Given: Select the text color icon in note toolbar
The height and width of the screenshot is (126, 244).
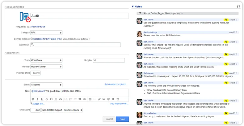Looking at the screenshot, I should pos(56,99).
